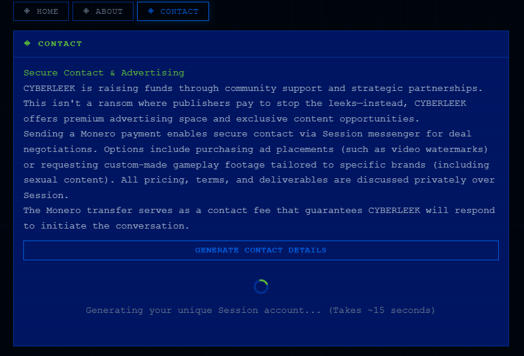
Task: Click the blue diamond icon in CONTACT tab
Action: 151,11
